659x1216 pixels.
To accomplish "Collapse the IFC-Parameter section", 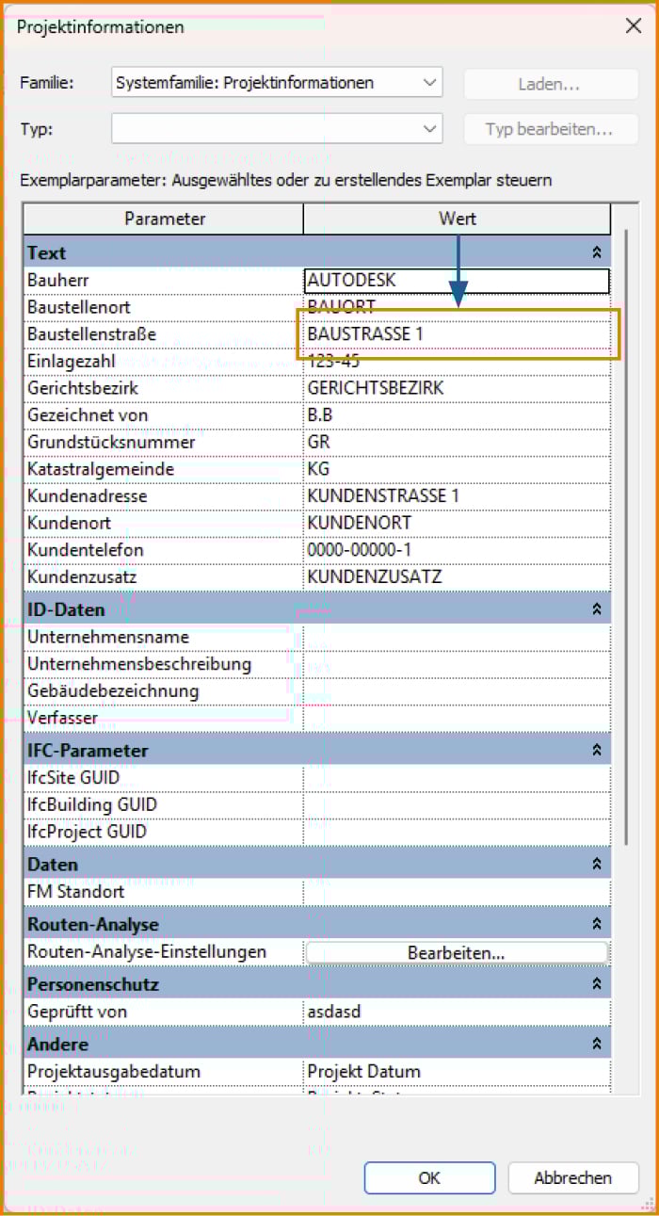I will (596, 751).
